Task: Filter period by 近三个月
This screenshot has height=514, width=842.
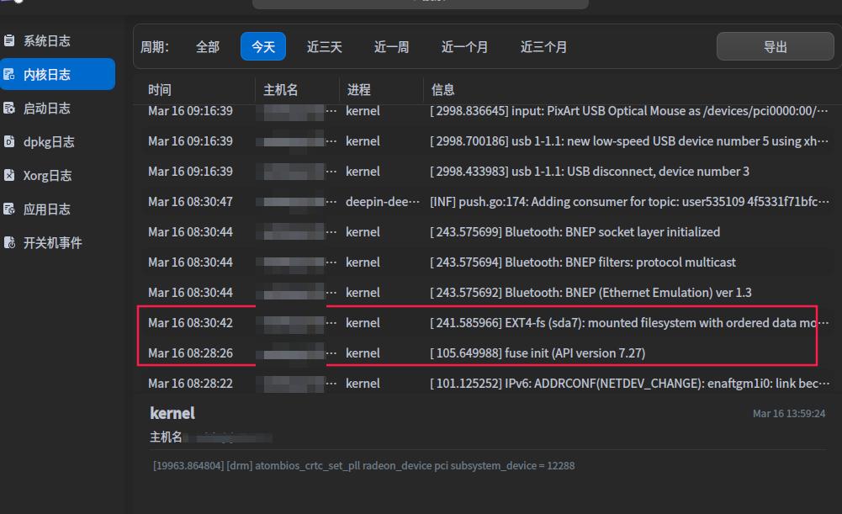Action: pos(543,47)
